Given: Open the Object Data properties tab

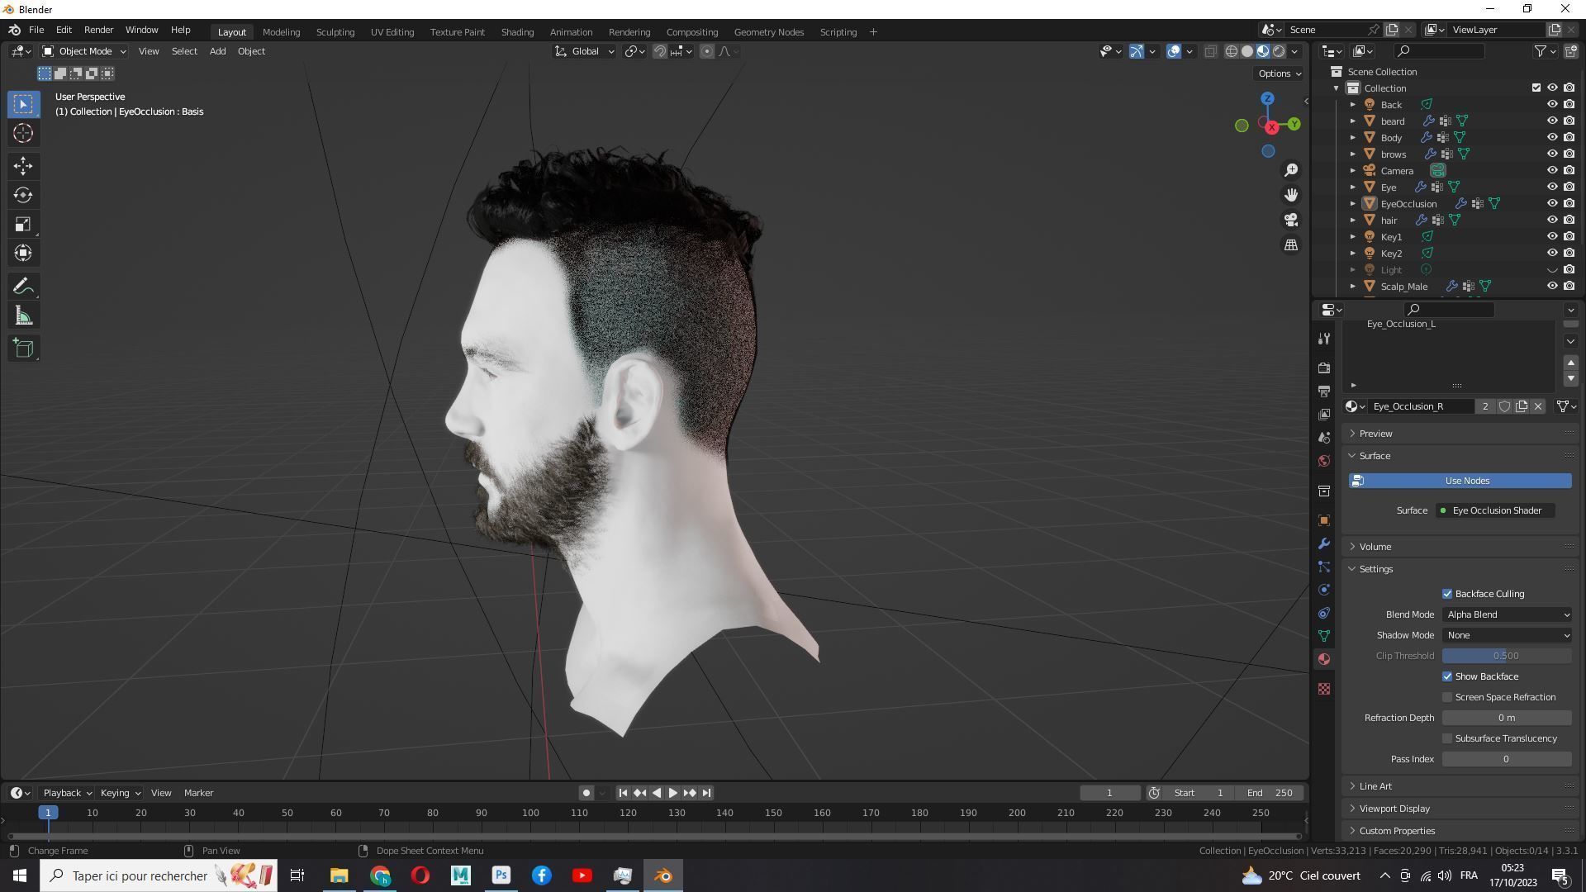Looking at the screenshot, I should click(x=1324, y=636).
